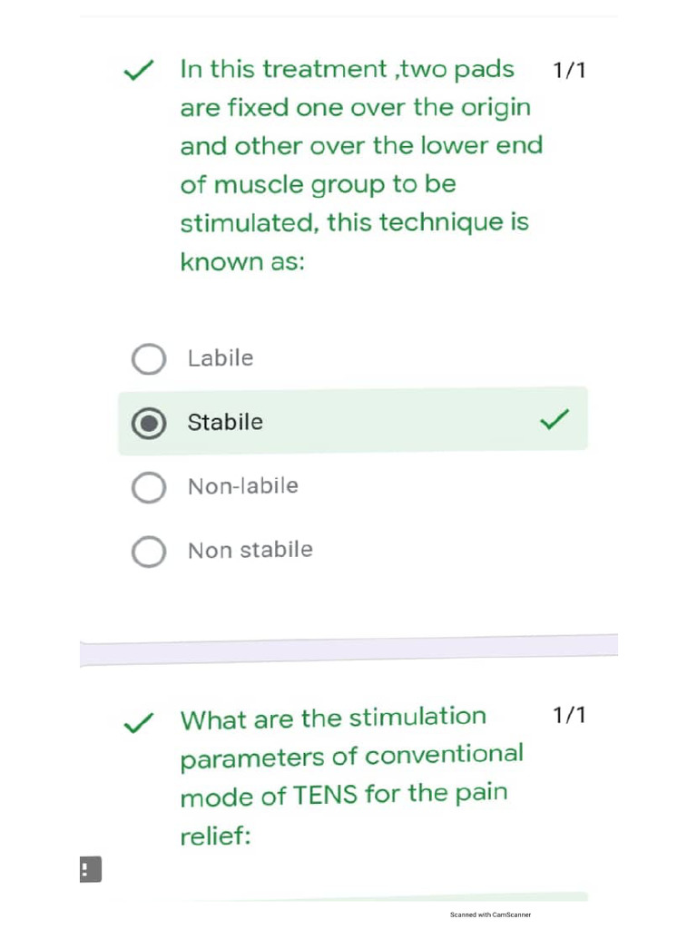Select the Non-labile radio button
The image size is (697, 929).
[149, 487]
